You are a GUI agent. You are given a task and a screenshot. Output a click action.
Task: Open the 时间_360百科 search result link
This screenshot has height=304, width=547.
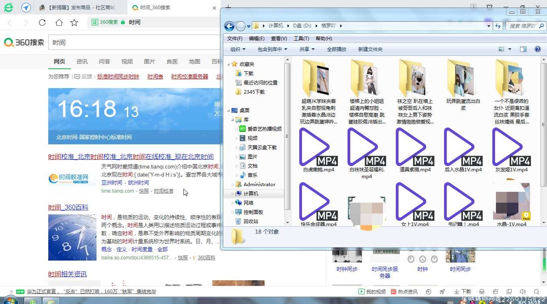coord(68,207)
